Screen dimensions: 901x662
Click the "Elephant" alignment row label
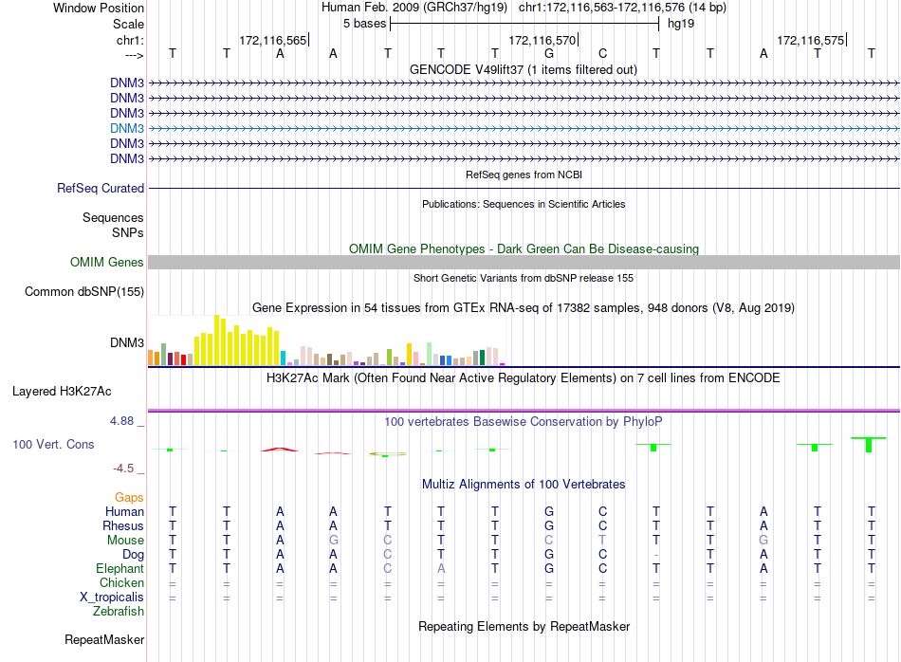[120, 568]
